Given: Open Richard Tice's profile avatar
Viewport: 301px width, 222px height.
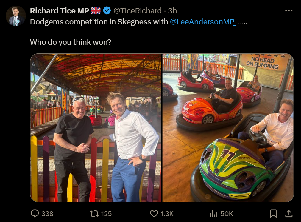Looking at the screenshot, I should (16, 16).
